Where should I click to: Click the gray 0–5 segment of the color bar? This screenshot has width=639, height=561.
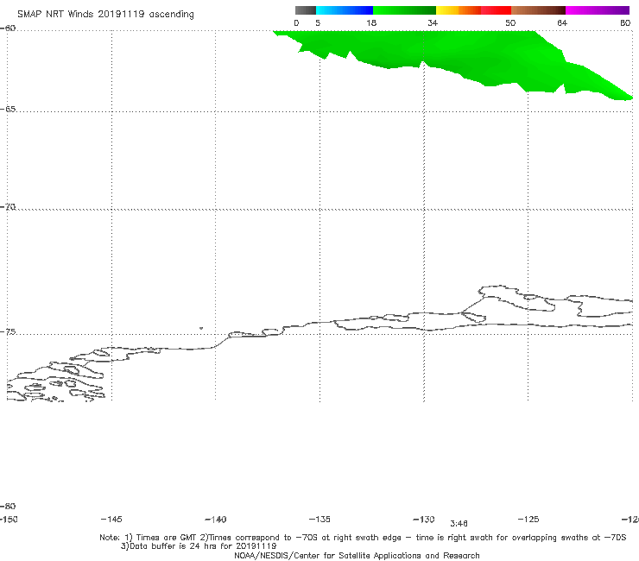[305, 10]
